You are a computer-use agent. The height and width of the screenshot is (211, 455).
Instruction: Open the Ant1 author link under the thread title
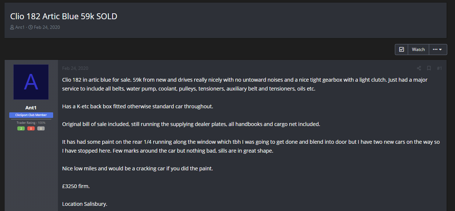[20, 27]
